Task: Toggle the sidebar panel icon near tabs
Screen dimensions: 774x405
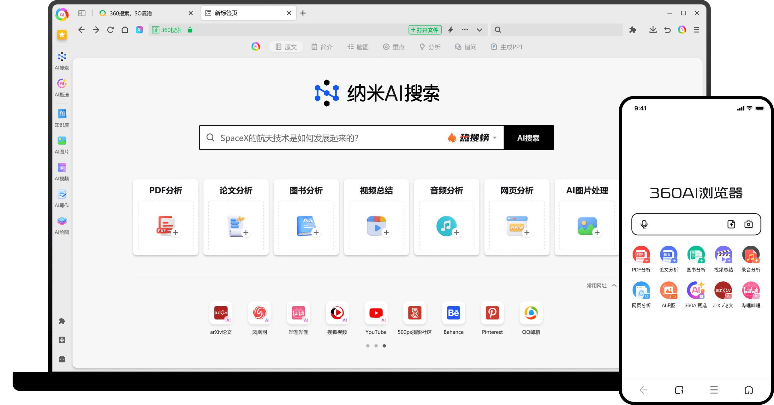Action: (82, 13)
